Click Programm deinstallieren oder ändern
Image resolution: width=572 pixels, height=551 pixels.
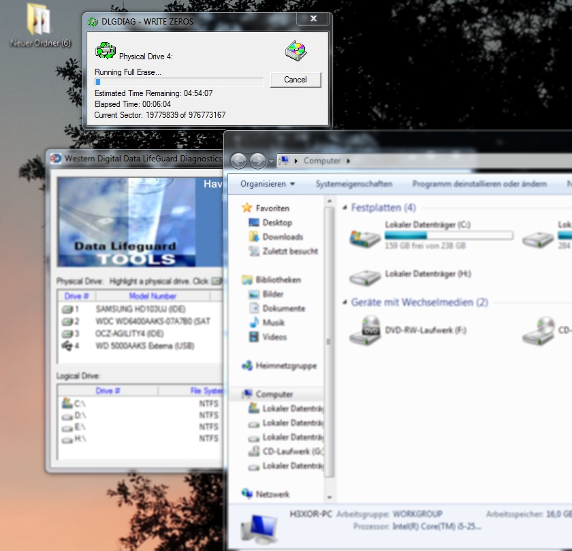coord(479,184)
